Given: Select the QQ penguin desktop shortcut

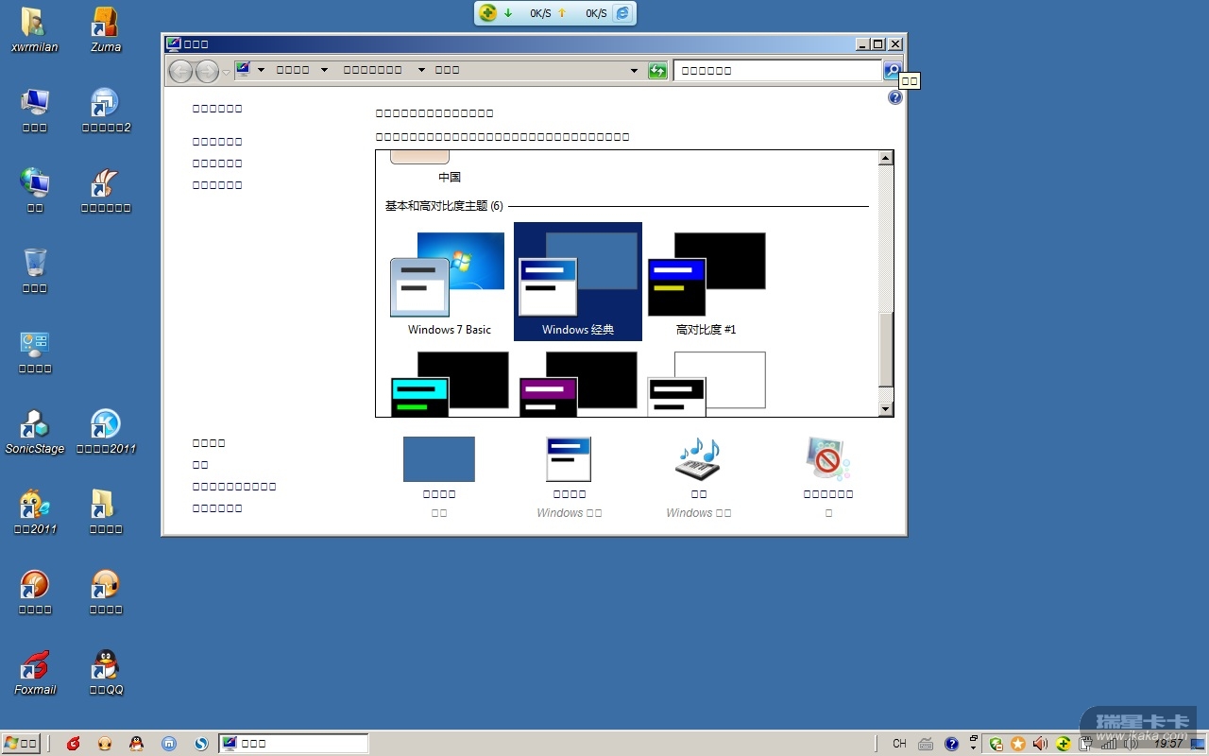Looking at the screenshot, I should coord(106,672).
